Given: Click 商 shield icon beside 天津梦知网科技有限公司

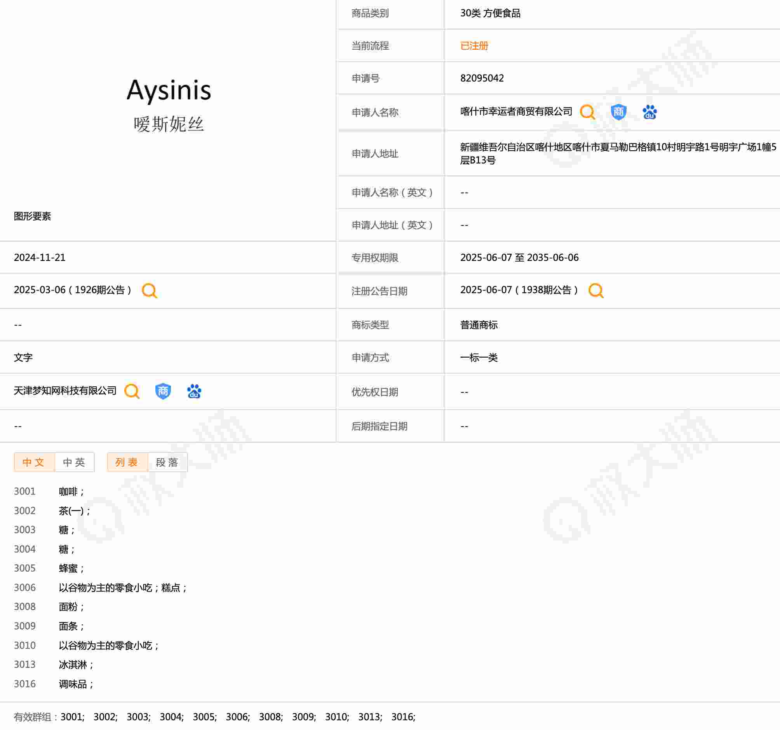Looking at the screenshot, I should click(x=163, y=391).
